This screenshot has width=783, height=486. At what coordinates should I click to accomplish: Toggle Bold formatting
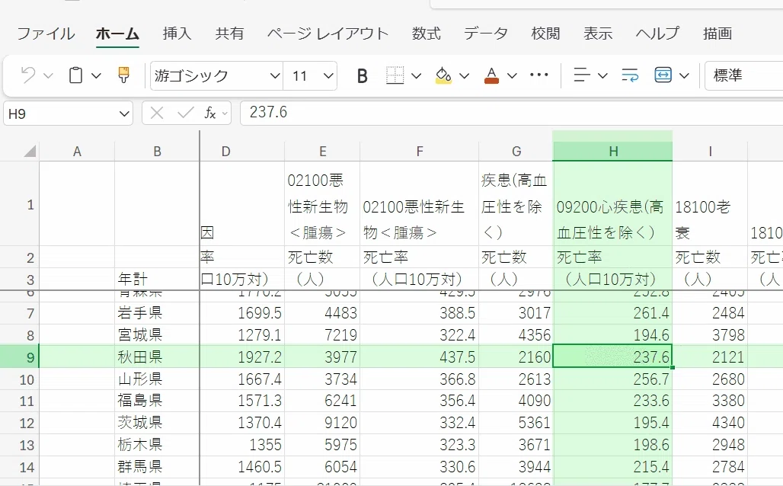363,76
